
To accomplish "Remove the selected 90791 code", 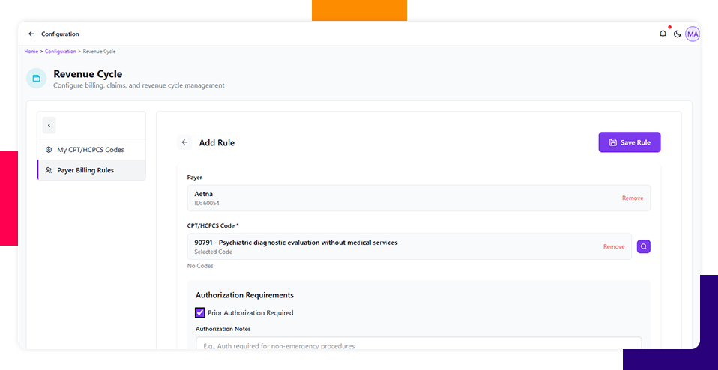I will pos(613,246).
